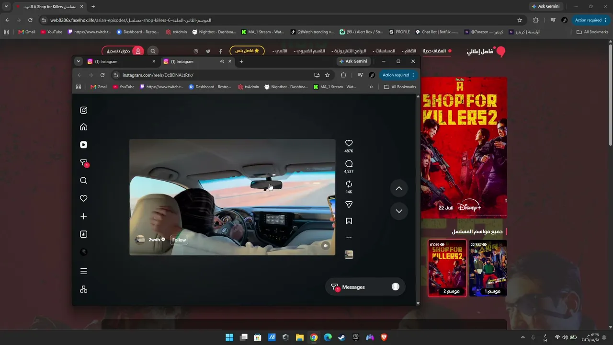The image size is (613, 345).
Task: Go to the previous reel
Action: (x=399, y=188)
